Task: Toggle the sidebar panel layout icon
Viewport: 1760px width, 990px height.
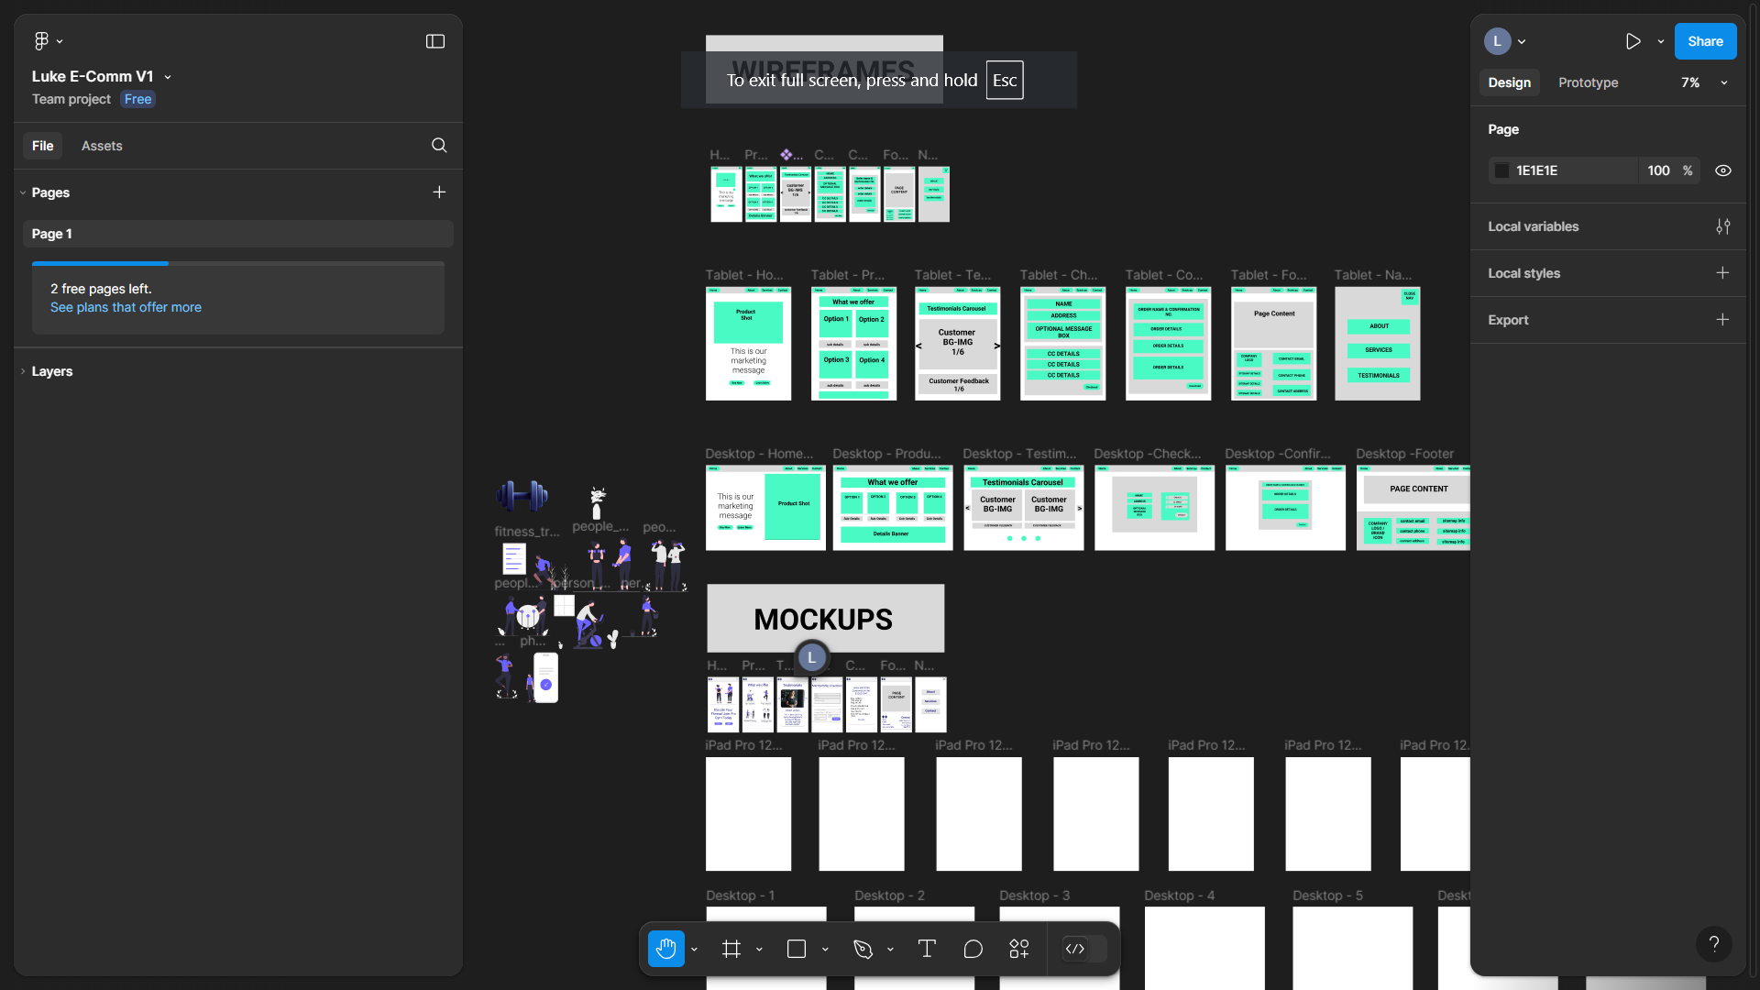Action: [435, 41]
